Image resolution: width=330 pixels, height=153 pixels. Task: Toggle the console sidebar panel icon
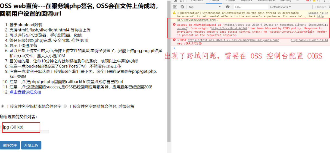175,7
